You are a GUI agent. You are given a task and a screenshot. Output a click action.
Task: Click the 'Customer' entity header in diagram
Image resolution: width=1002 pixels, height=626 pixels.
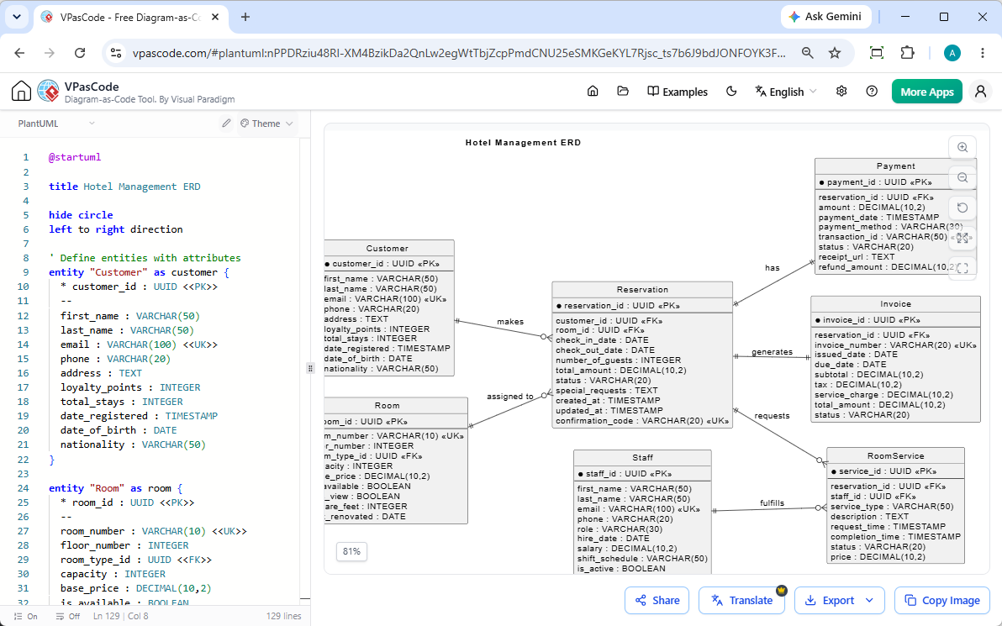pyautogui.click(x=388, y=249)
